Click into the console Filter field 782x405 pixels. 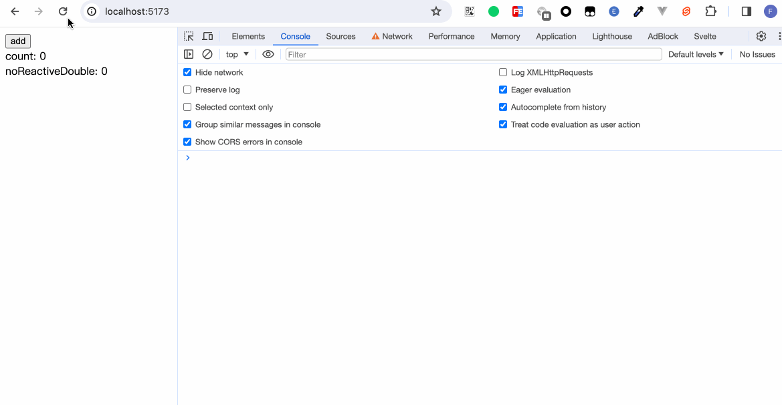(473, 54)
